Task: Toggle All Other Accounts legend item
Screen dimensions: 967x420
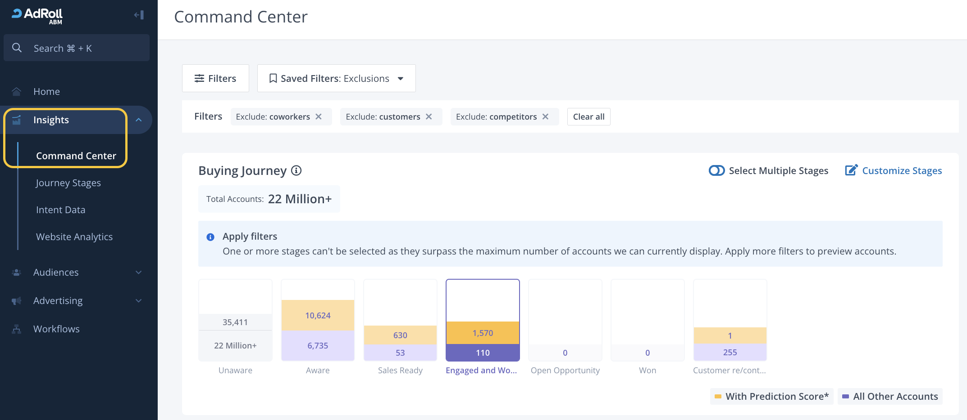Action: (890, 397)
